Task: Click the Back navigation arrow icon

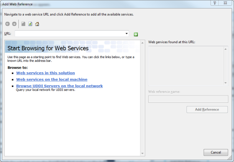Action: 8,24
